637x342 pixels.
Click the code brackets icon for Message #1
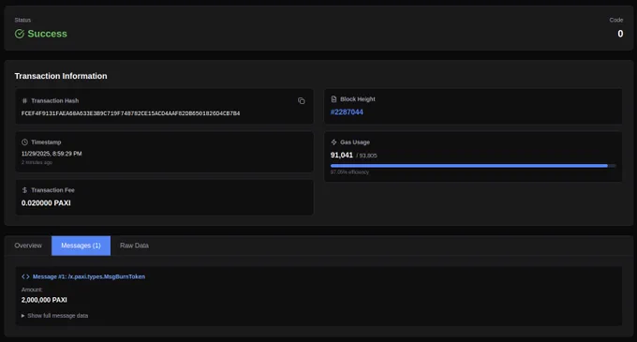[25, 276]
